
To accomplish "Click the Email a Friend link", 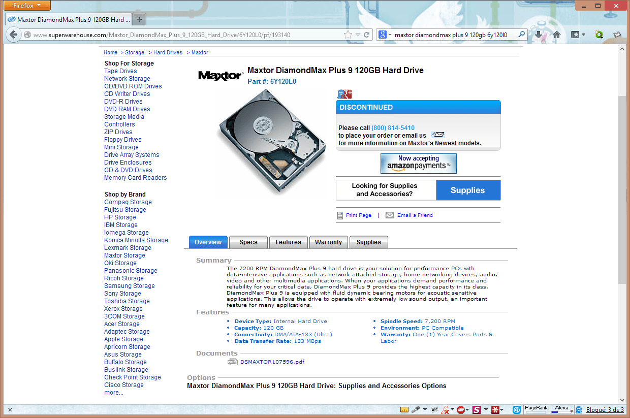I will point(415,215).
